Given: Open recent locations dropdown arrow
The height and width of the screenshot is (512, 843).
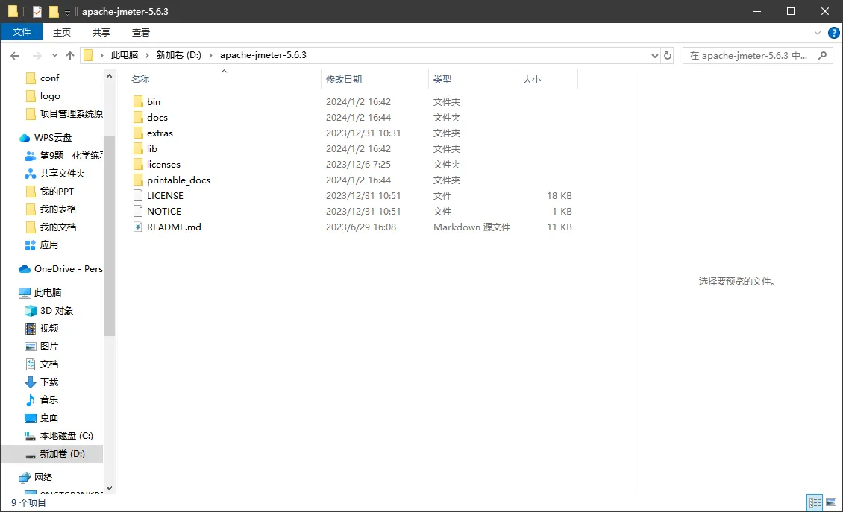Looking at the screenshot, I should point(54,55).
